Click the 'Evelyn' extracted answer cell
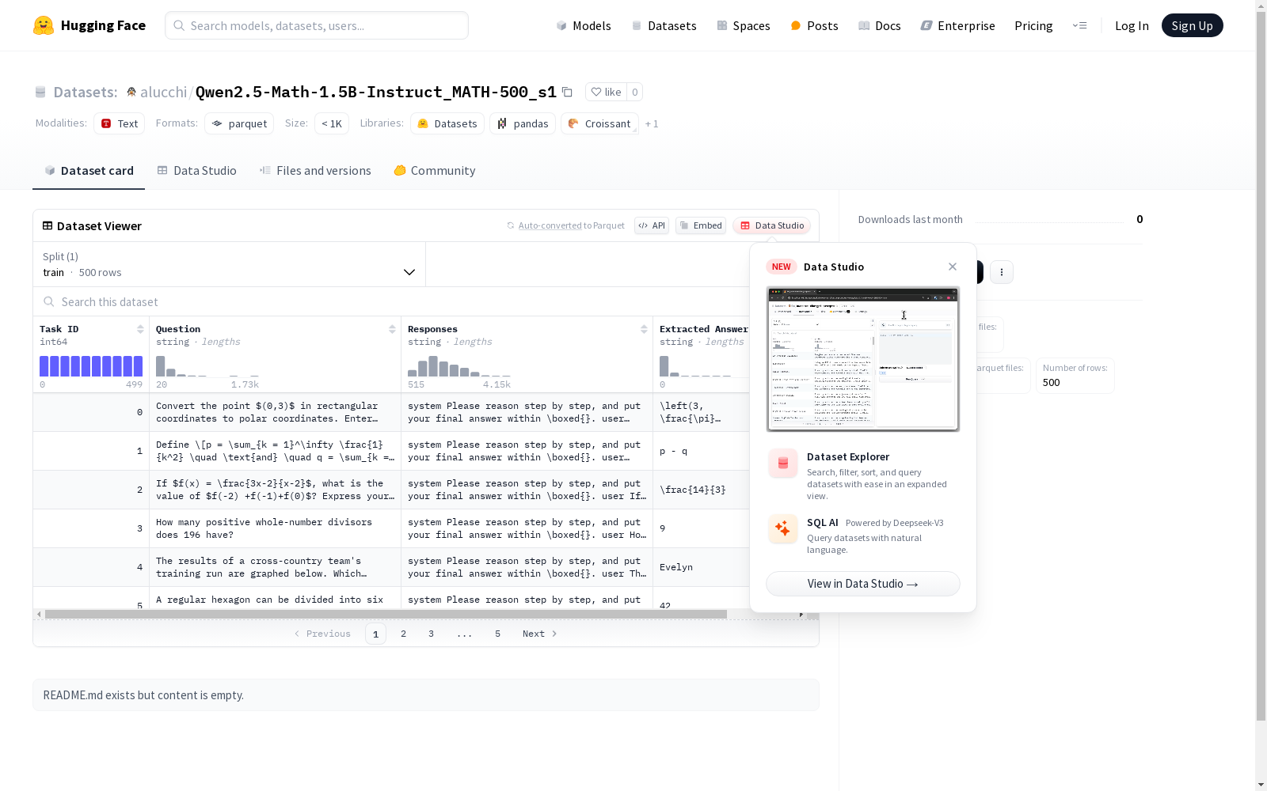This screenshot has width=1267, height=791. (x=701, y=567)
